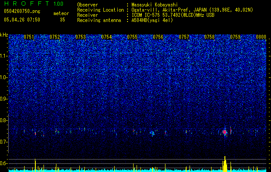This screenshot has height=172, width=271.
Task: Click the 1.0 kHz frequency label
Action: 4,77
